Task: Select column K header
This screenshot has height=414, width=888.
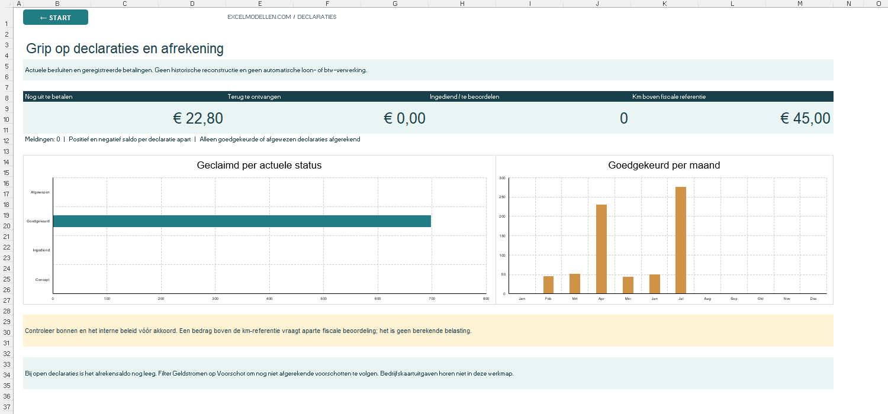Action: pos(664,4)
